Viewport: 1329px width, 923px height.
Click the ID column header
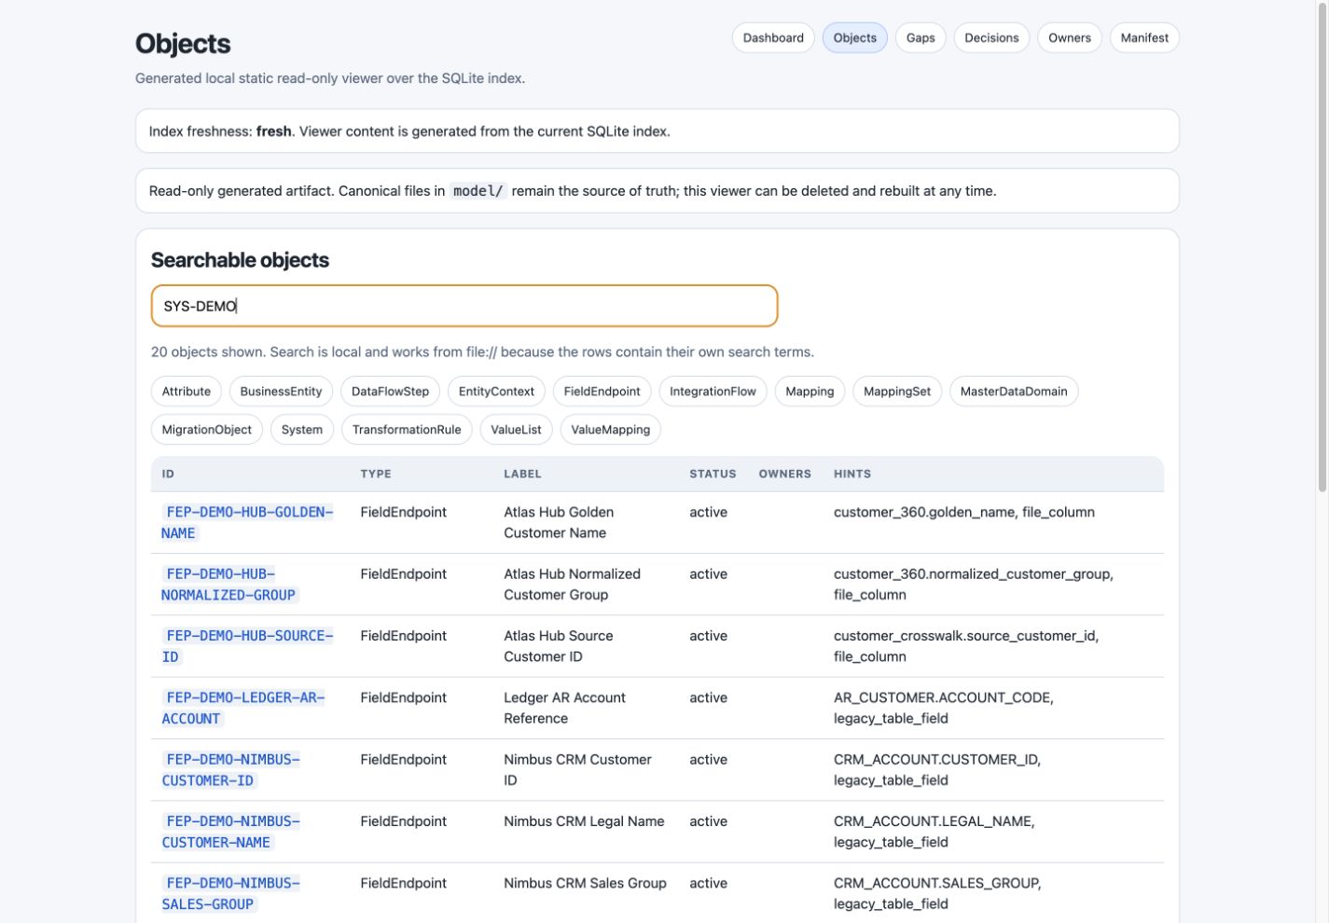[x=168, y=474]
